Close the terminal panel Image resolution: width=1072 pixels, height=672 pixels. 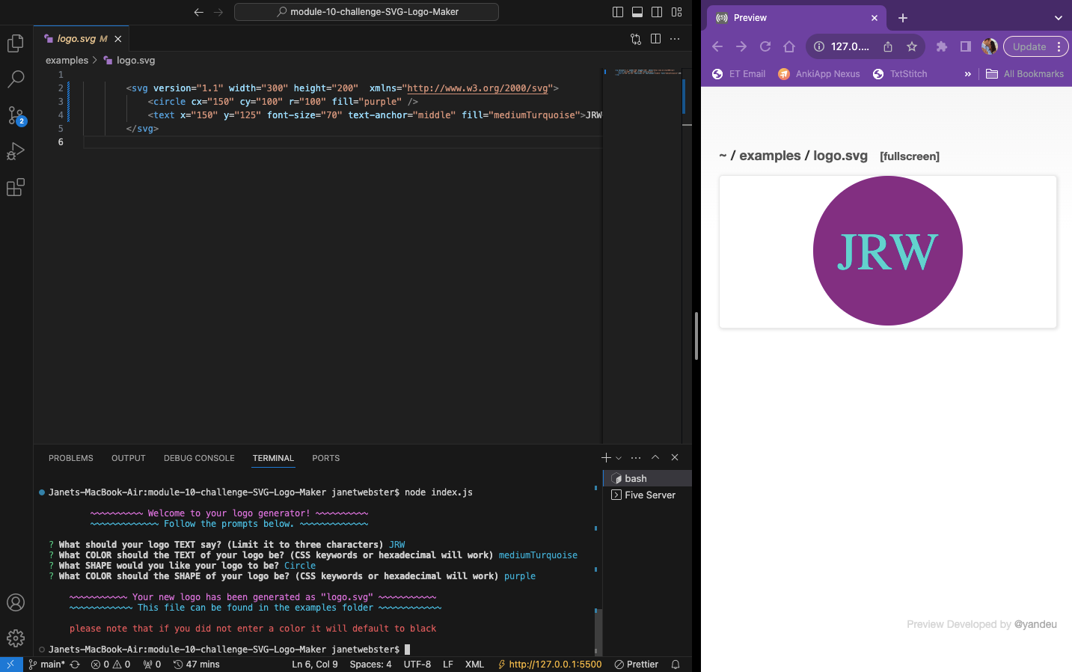tap(675, 457)
